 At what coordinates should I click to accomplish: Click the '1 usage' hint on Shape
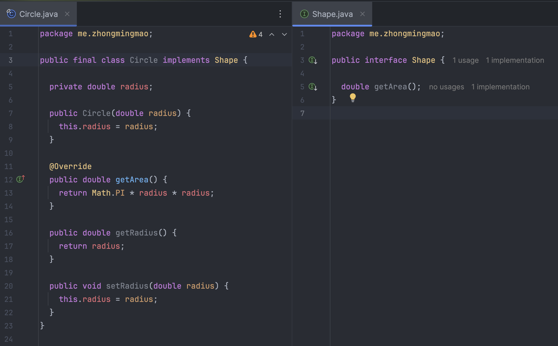(x=465, y=60)
